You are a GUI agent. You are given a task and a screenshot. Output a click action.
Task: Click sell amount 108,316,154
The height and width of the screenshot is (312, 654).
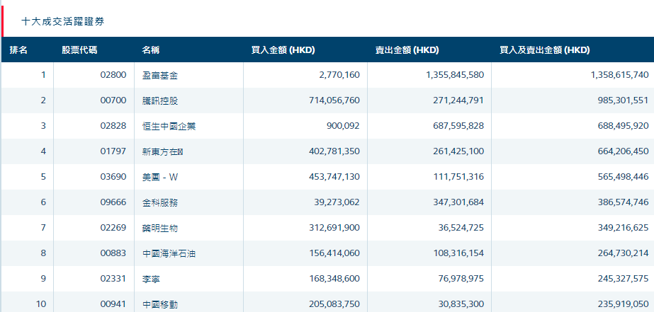coord(459,253)
